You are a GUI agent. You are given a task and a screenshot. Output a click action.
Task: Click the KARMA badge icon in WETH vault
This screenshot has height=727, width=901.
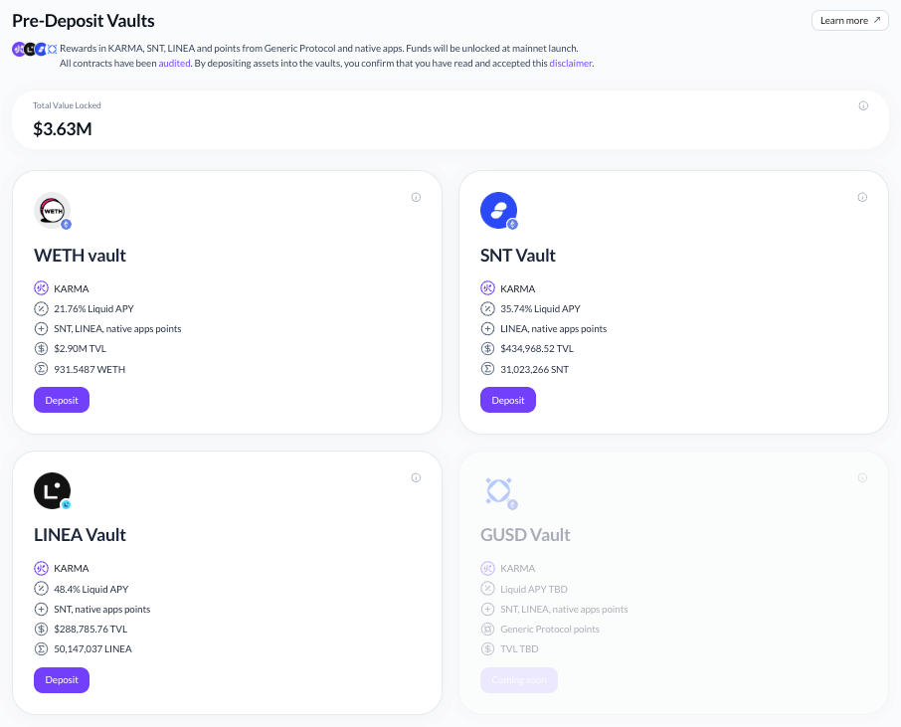coord(41,287)
